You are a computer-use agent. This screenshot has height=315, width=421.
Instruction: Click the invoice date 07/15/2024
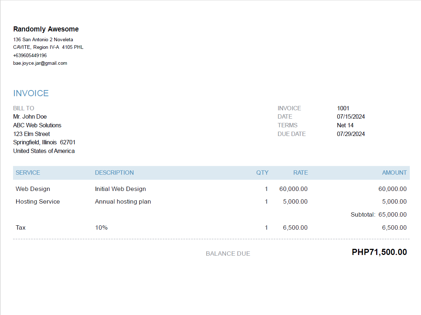(x=351, y=116)
